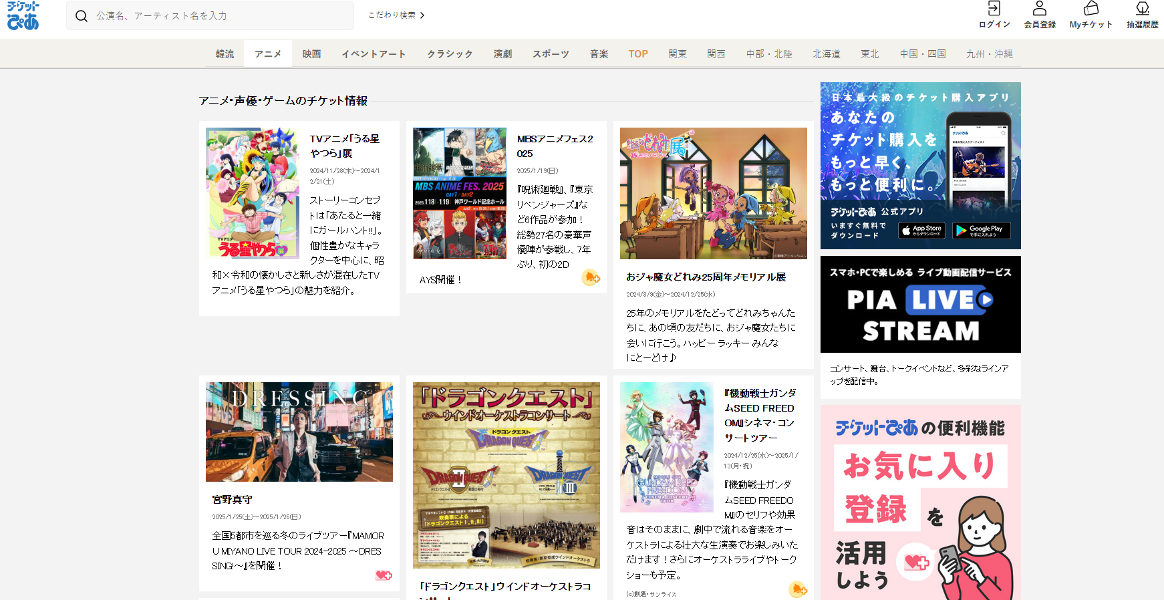Open the ドラゴンクエスト concert poster image

coord(506,475)
